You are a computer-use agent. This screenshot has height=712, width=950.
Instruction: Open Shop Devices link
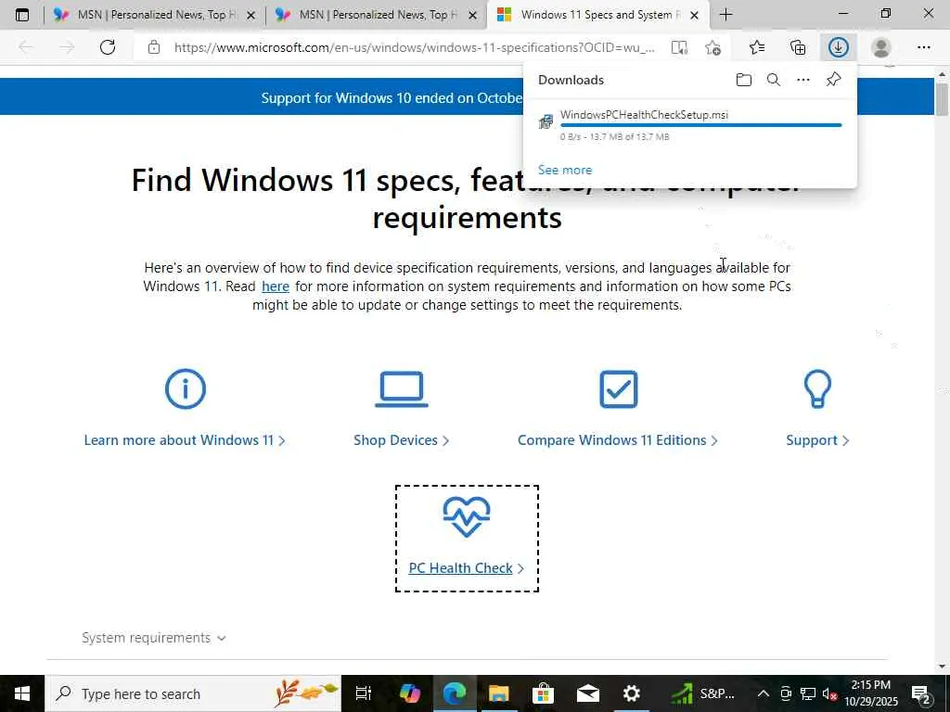tap(402, 440)
